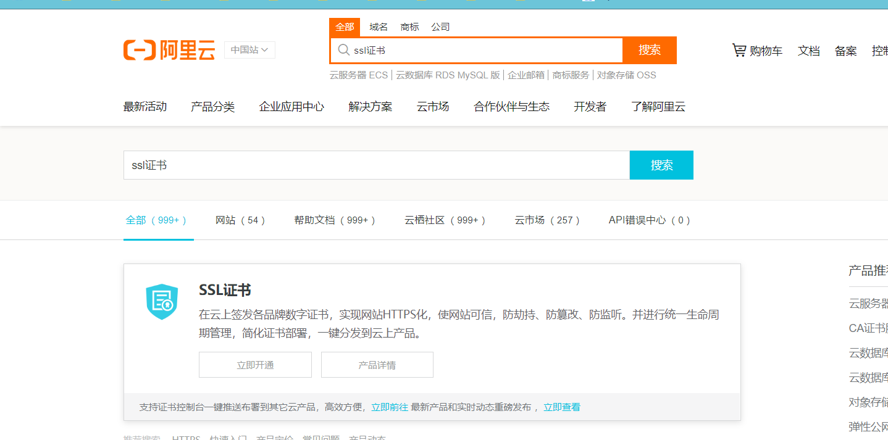The width and height of the screenshot is (888, 440).
Task: Select the 商标 search scope tab
Action: 409,27
